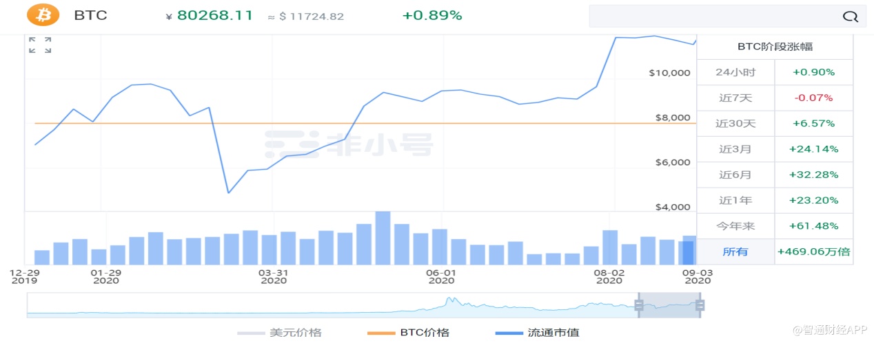Click the BTC阶段涨幅 table header
874x343 pixels.
775,47
